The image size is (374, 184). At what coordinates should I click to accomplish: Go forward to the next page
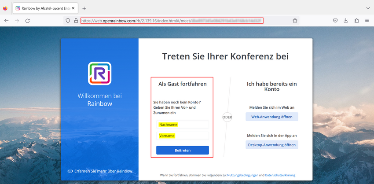17,21
